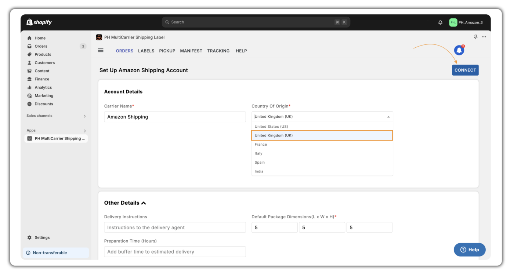Open Settings in the sidebar
This screenshot has height=273, width=514.
[42, 237]
